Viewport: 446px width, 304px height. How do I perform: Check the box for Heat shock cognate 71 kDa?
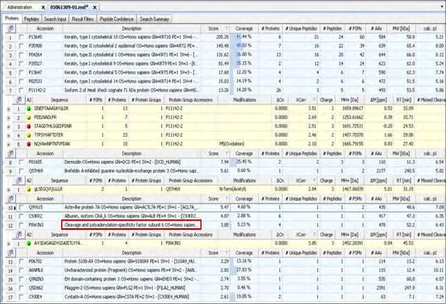(21, 90)
